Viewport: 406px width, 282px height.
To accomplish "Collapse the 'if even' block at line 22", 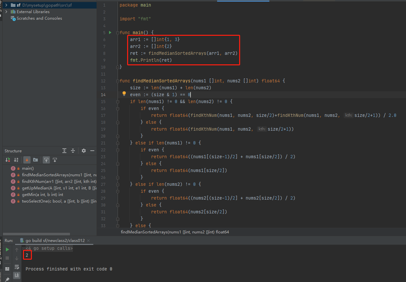I will pos(118,150).
